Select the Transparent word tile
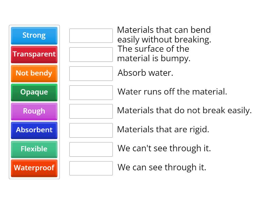Viewport: 272px width, 204px height. tap(34, 54)
